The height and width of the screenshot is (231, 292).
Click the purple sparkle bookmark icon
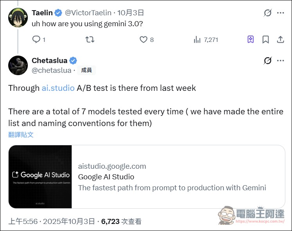point(251,40)
